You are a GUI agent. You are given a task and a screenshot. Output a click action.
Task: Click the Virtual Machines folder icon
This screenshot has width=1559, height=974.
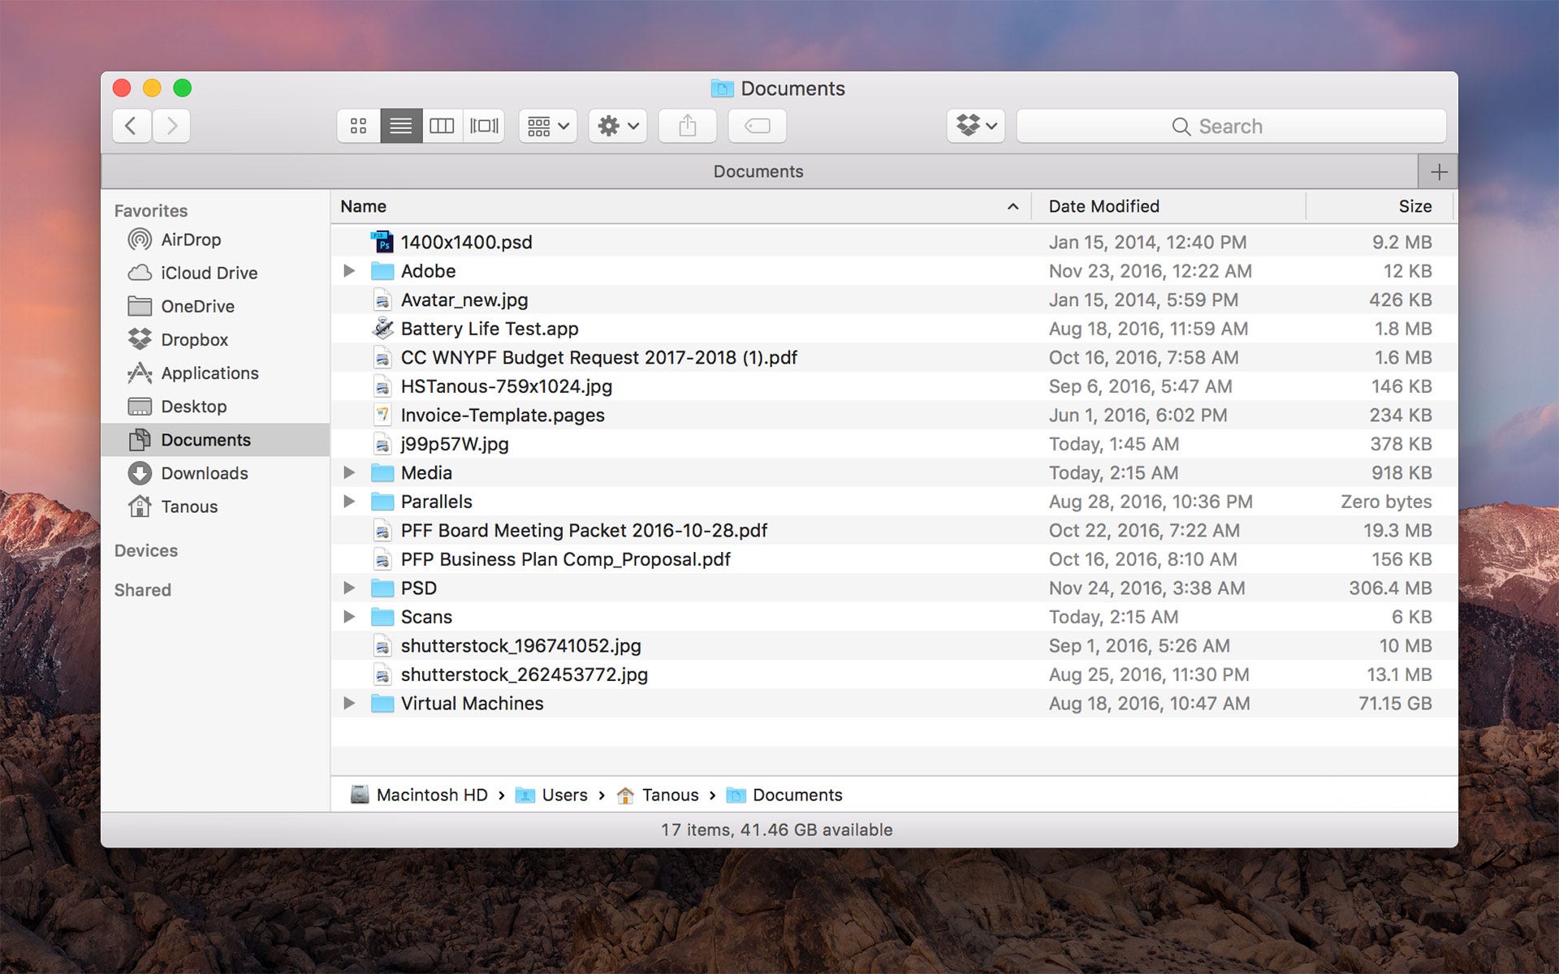tap(382, 703)
